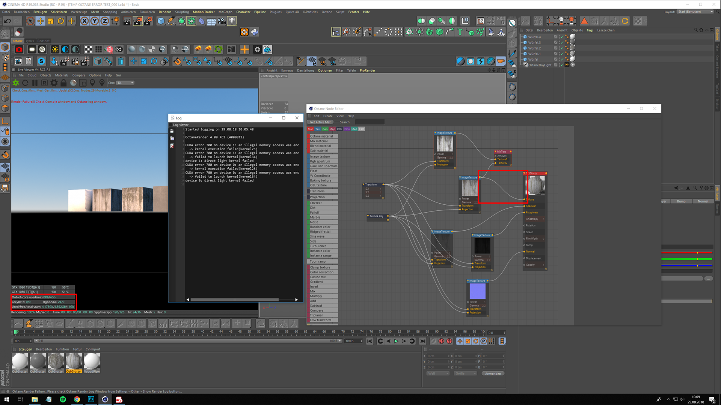Click the Get Active Mat button

tap(320, 122)
